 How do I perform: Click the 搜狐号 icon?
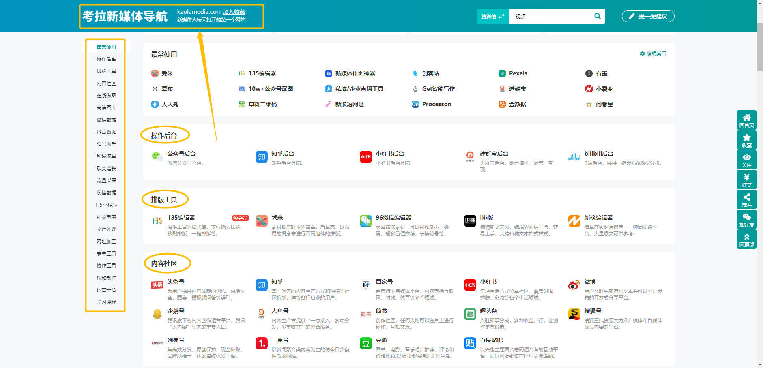(x=574, y=314)
